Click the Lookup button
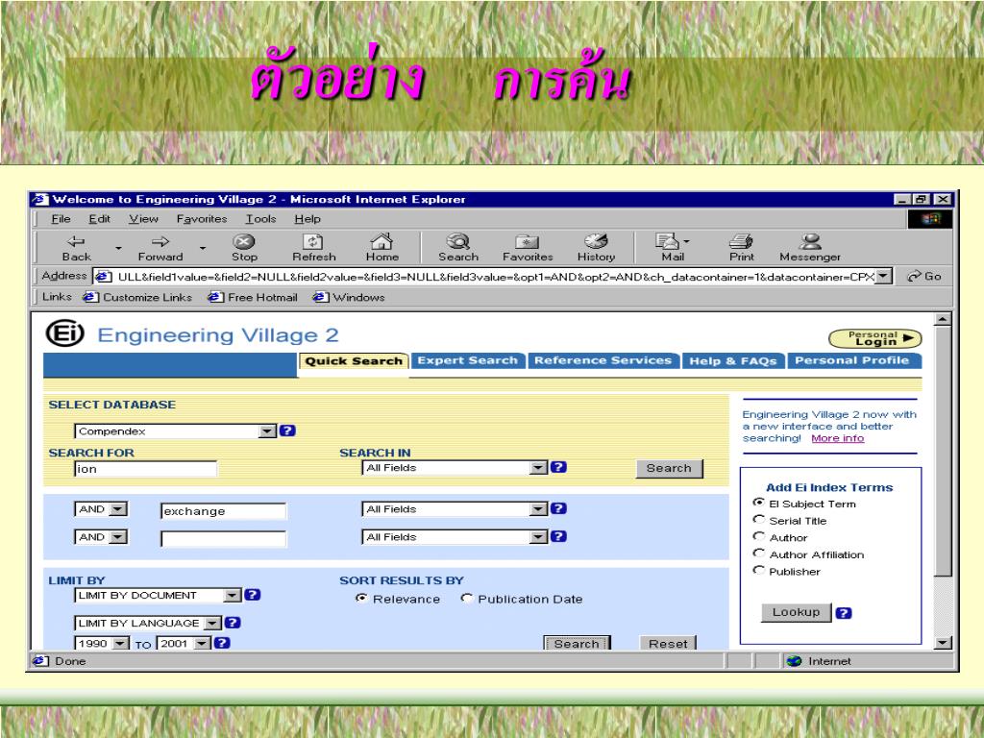 coord(796,612)
